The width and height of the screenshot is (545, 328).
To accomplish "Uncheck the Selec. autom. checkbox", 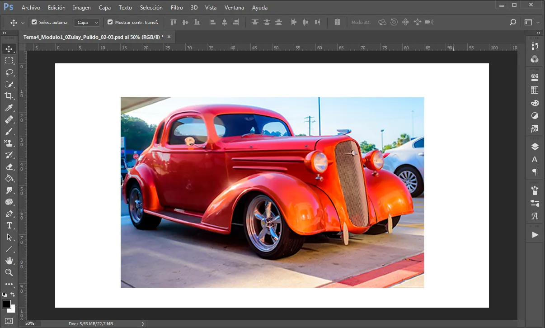I will (34, 22).
